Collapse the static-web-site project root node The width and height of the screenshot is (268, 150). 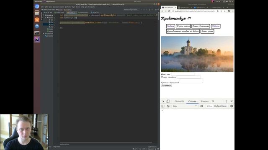click(x=44, y=15)
